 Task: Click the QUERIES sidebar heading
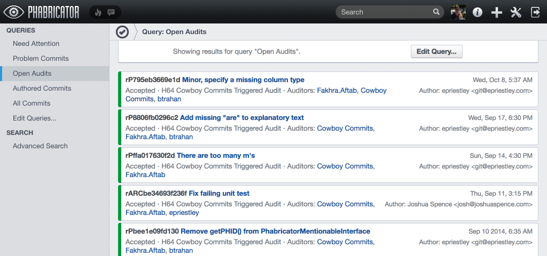[21, 30]
